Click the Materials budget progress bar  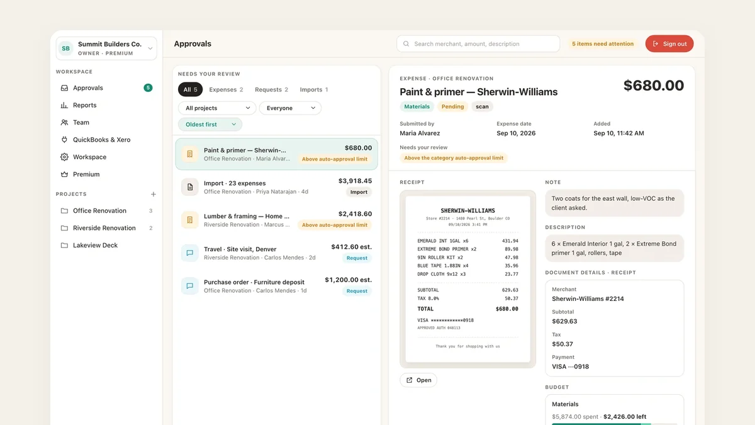(614, 424)
